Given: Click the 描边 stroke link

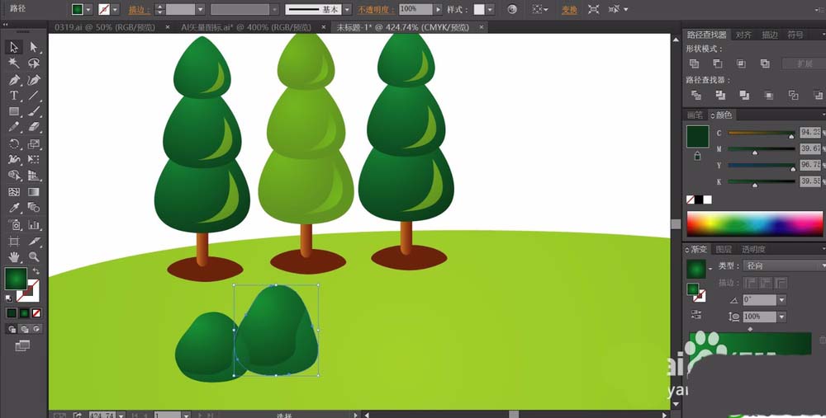Looking at the screenshot, I should [x=139, y=9].
